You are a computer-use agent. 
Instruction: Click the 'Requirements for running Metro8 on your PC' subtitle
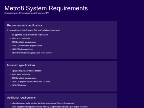point(27,13)
